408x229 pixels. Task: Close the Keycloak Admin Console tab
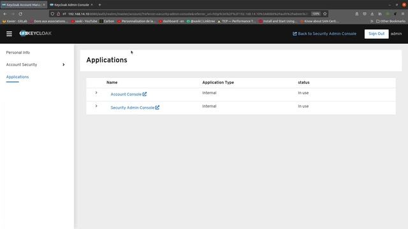(92, 4)
